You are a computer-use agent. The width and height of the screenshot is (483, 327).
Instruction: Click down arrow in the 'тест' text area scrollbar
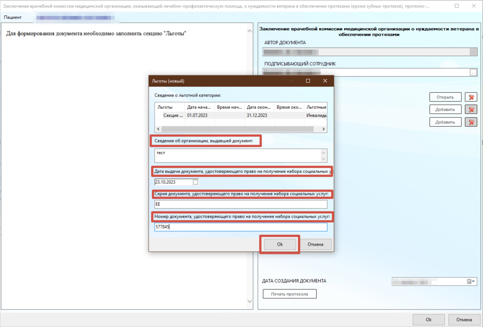click(324, 159)
